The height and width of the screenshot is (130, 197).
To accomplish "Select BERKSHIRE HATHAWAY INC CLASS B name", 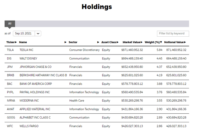I will pyautogui.click(x=43, y=75).
